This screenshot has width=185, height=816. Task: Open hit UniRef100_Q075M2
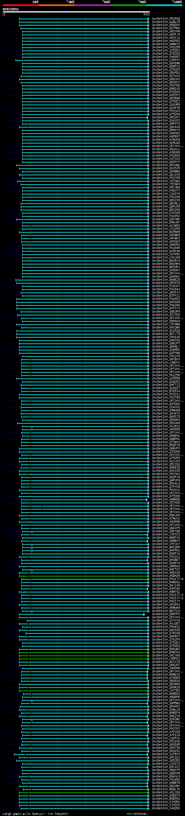pos(166,28)
